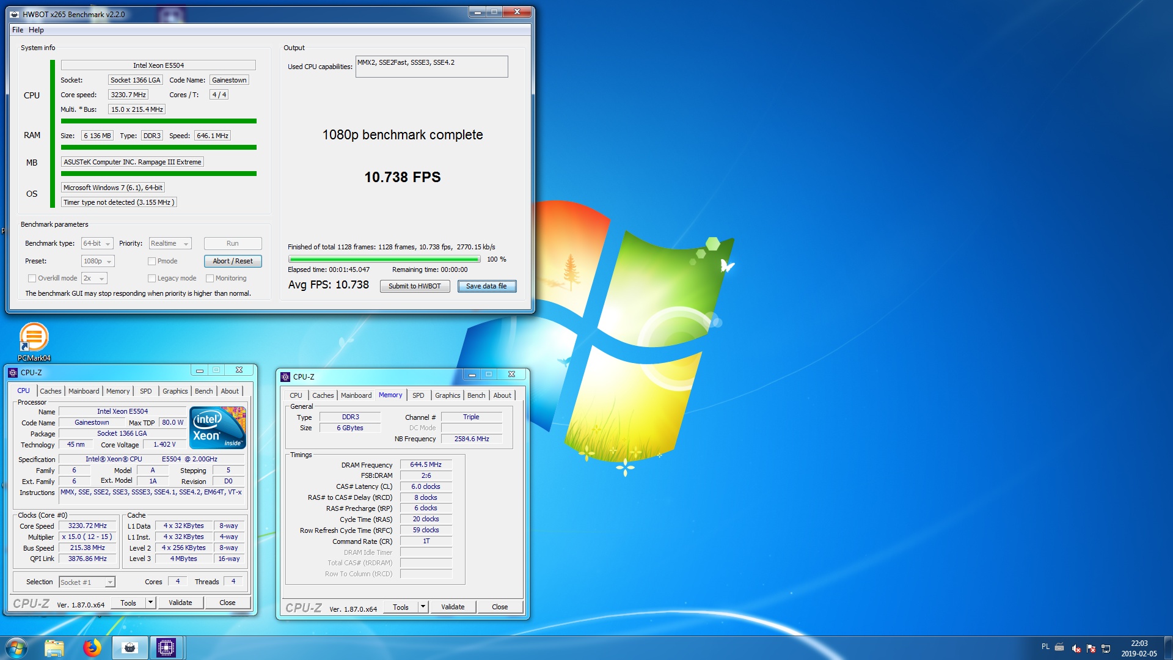The width and height of the screenshot is (1173, 660).
Task: Open SPD tab in left CPU-Z
Action: tap(145, 391)
